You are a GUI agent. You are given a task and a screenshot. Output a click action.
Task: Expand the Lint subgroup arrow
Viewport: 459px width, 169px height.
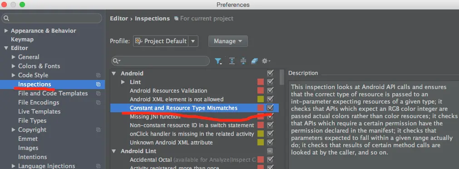pyautogui.click(x=123, y=82)
